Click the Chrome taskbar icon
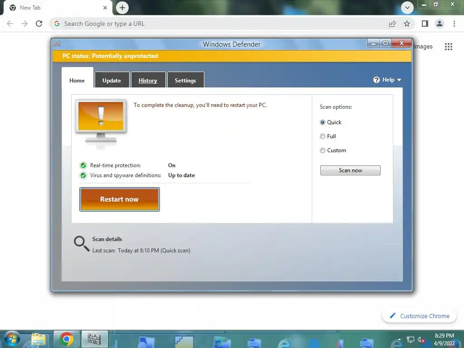Viewport: 464px width, 348px height. [x=67, y=339]
